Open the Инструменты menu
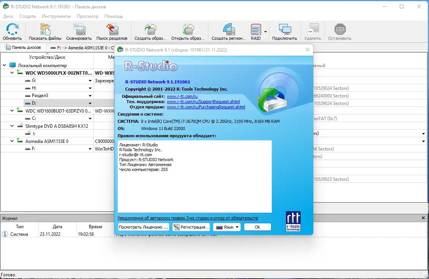This screenshot has width=429, height=279. tap(56, 16)
